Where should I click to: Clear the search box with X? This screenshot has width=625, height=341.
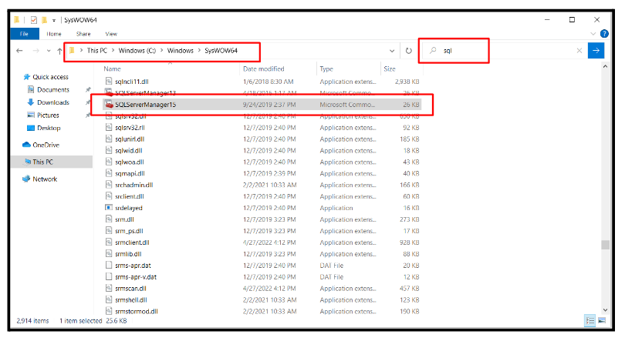579,51
